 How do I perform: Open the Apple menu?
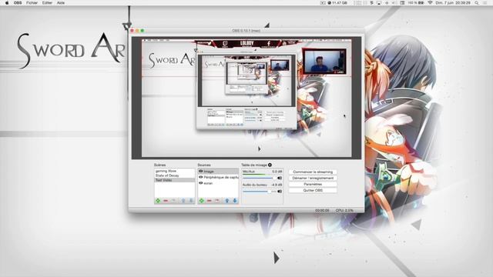pyautogui.click(x=7, y=2)
